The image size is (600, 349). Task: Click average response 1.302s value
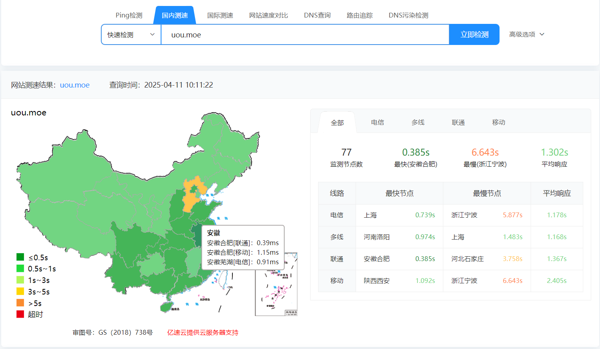[554, 152]
